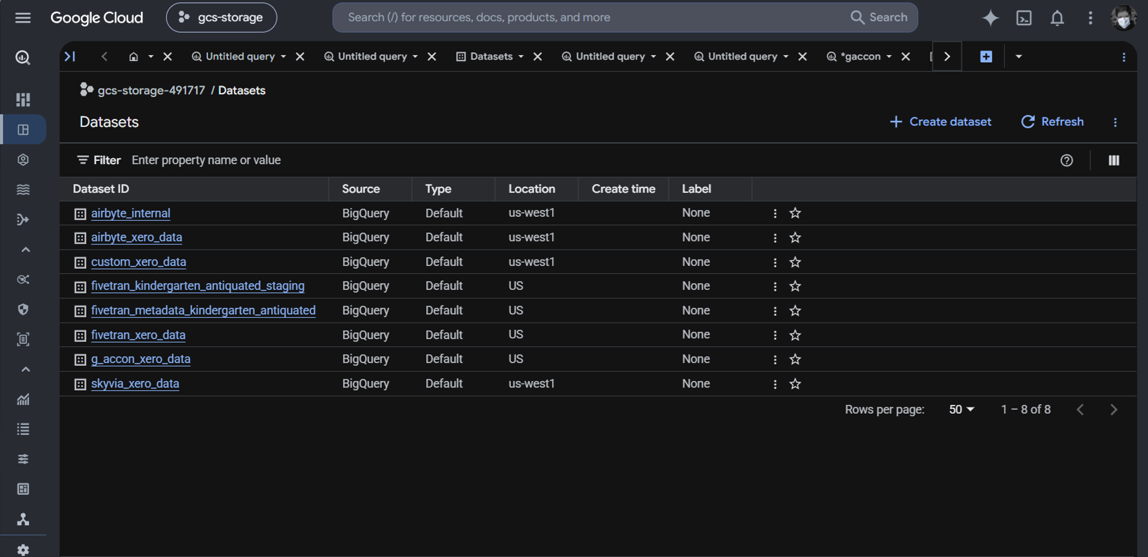Open the main navigation hamburger menu
Image resolution: width=1148 pixels, height=557 pixels.
point(23,18)
